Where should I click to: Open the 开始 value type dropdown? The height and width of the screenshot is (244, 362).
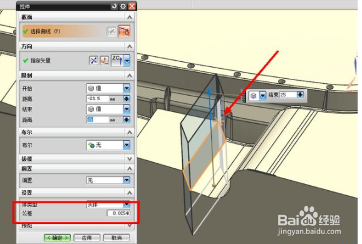(x=108, y=88)
